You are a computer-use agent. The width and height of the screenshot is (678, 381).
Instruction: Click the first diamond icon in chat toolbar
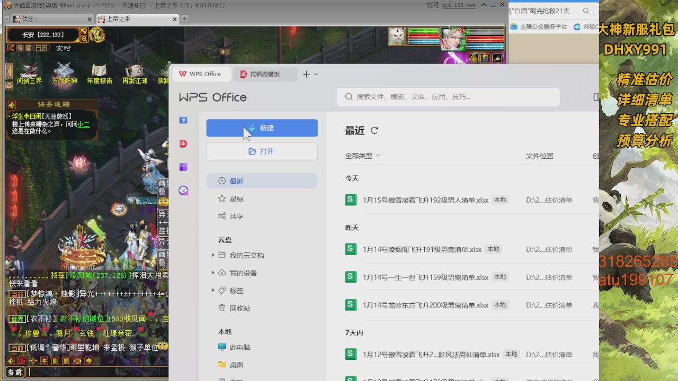pos(11,361)
